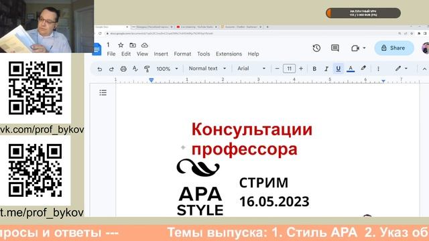This screenshot has height=241, width=429.
Task: Toggle bold formatting
Action: [314, 69]
